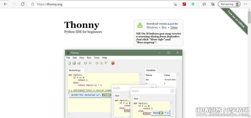Focus the address bar showing https://thonny.org
The height and width of the screenshot is (118, 251).
coord(103,4)
